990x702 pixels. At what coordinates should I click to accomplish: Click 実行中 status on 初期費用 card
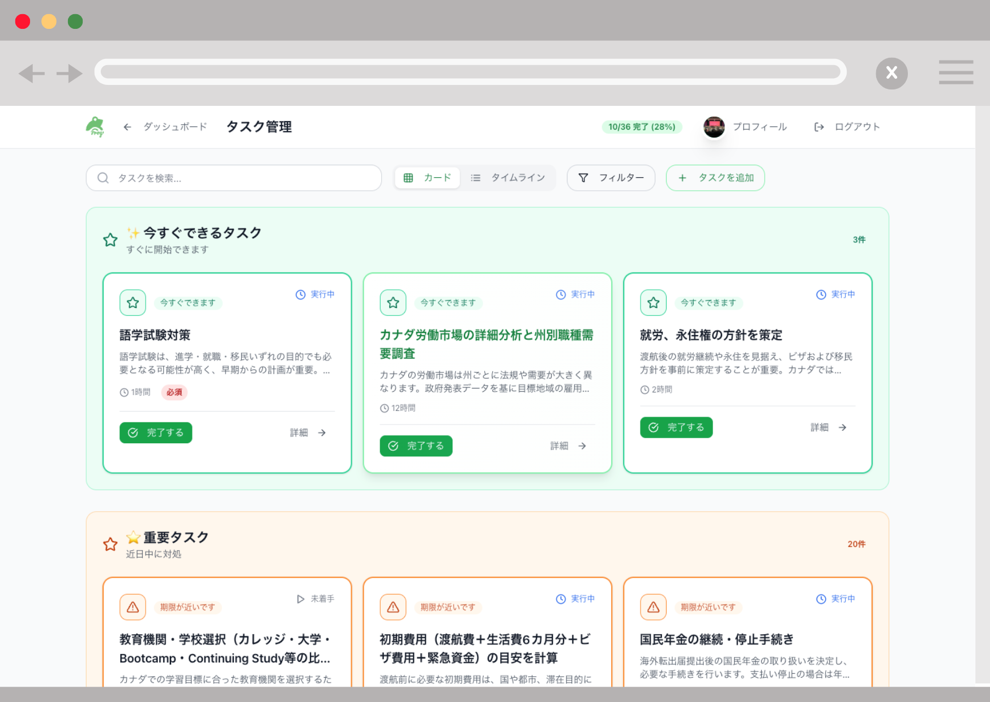(575, 599)
